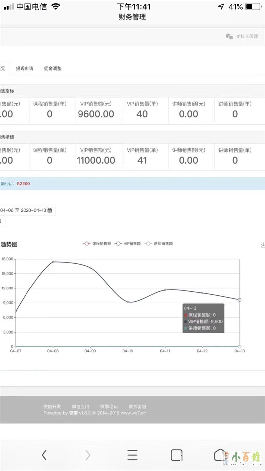Switch to the 提现申请 tab
Viewport: 265px width, 471px height.
point(25,69)
